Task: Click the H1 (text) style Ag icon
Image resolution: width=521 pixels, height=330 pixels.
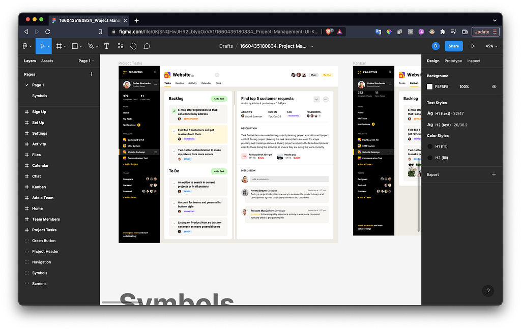Action: [430, 113]
